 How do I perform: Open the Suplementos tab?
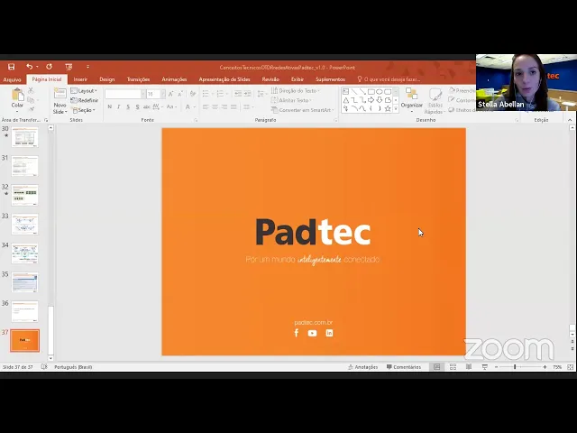pos(331,79)
